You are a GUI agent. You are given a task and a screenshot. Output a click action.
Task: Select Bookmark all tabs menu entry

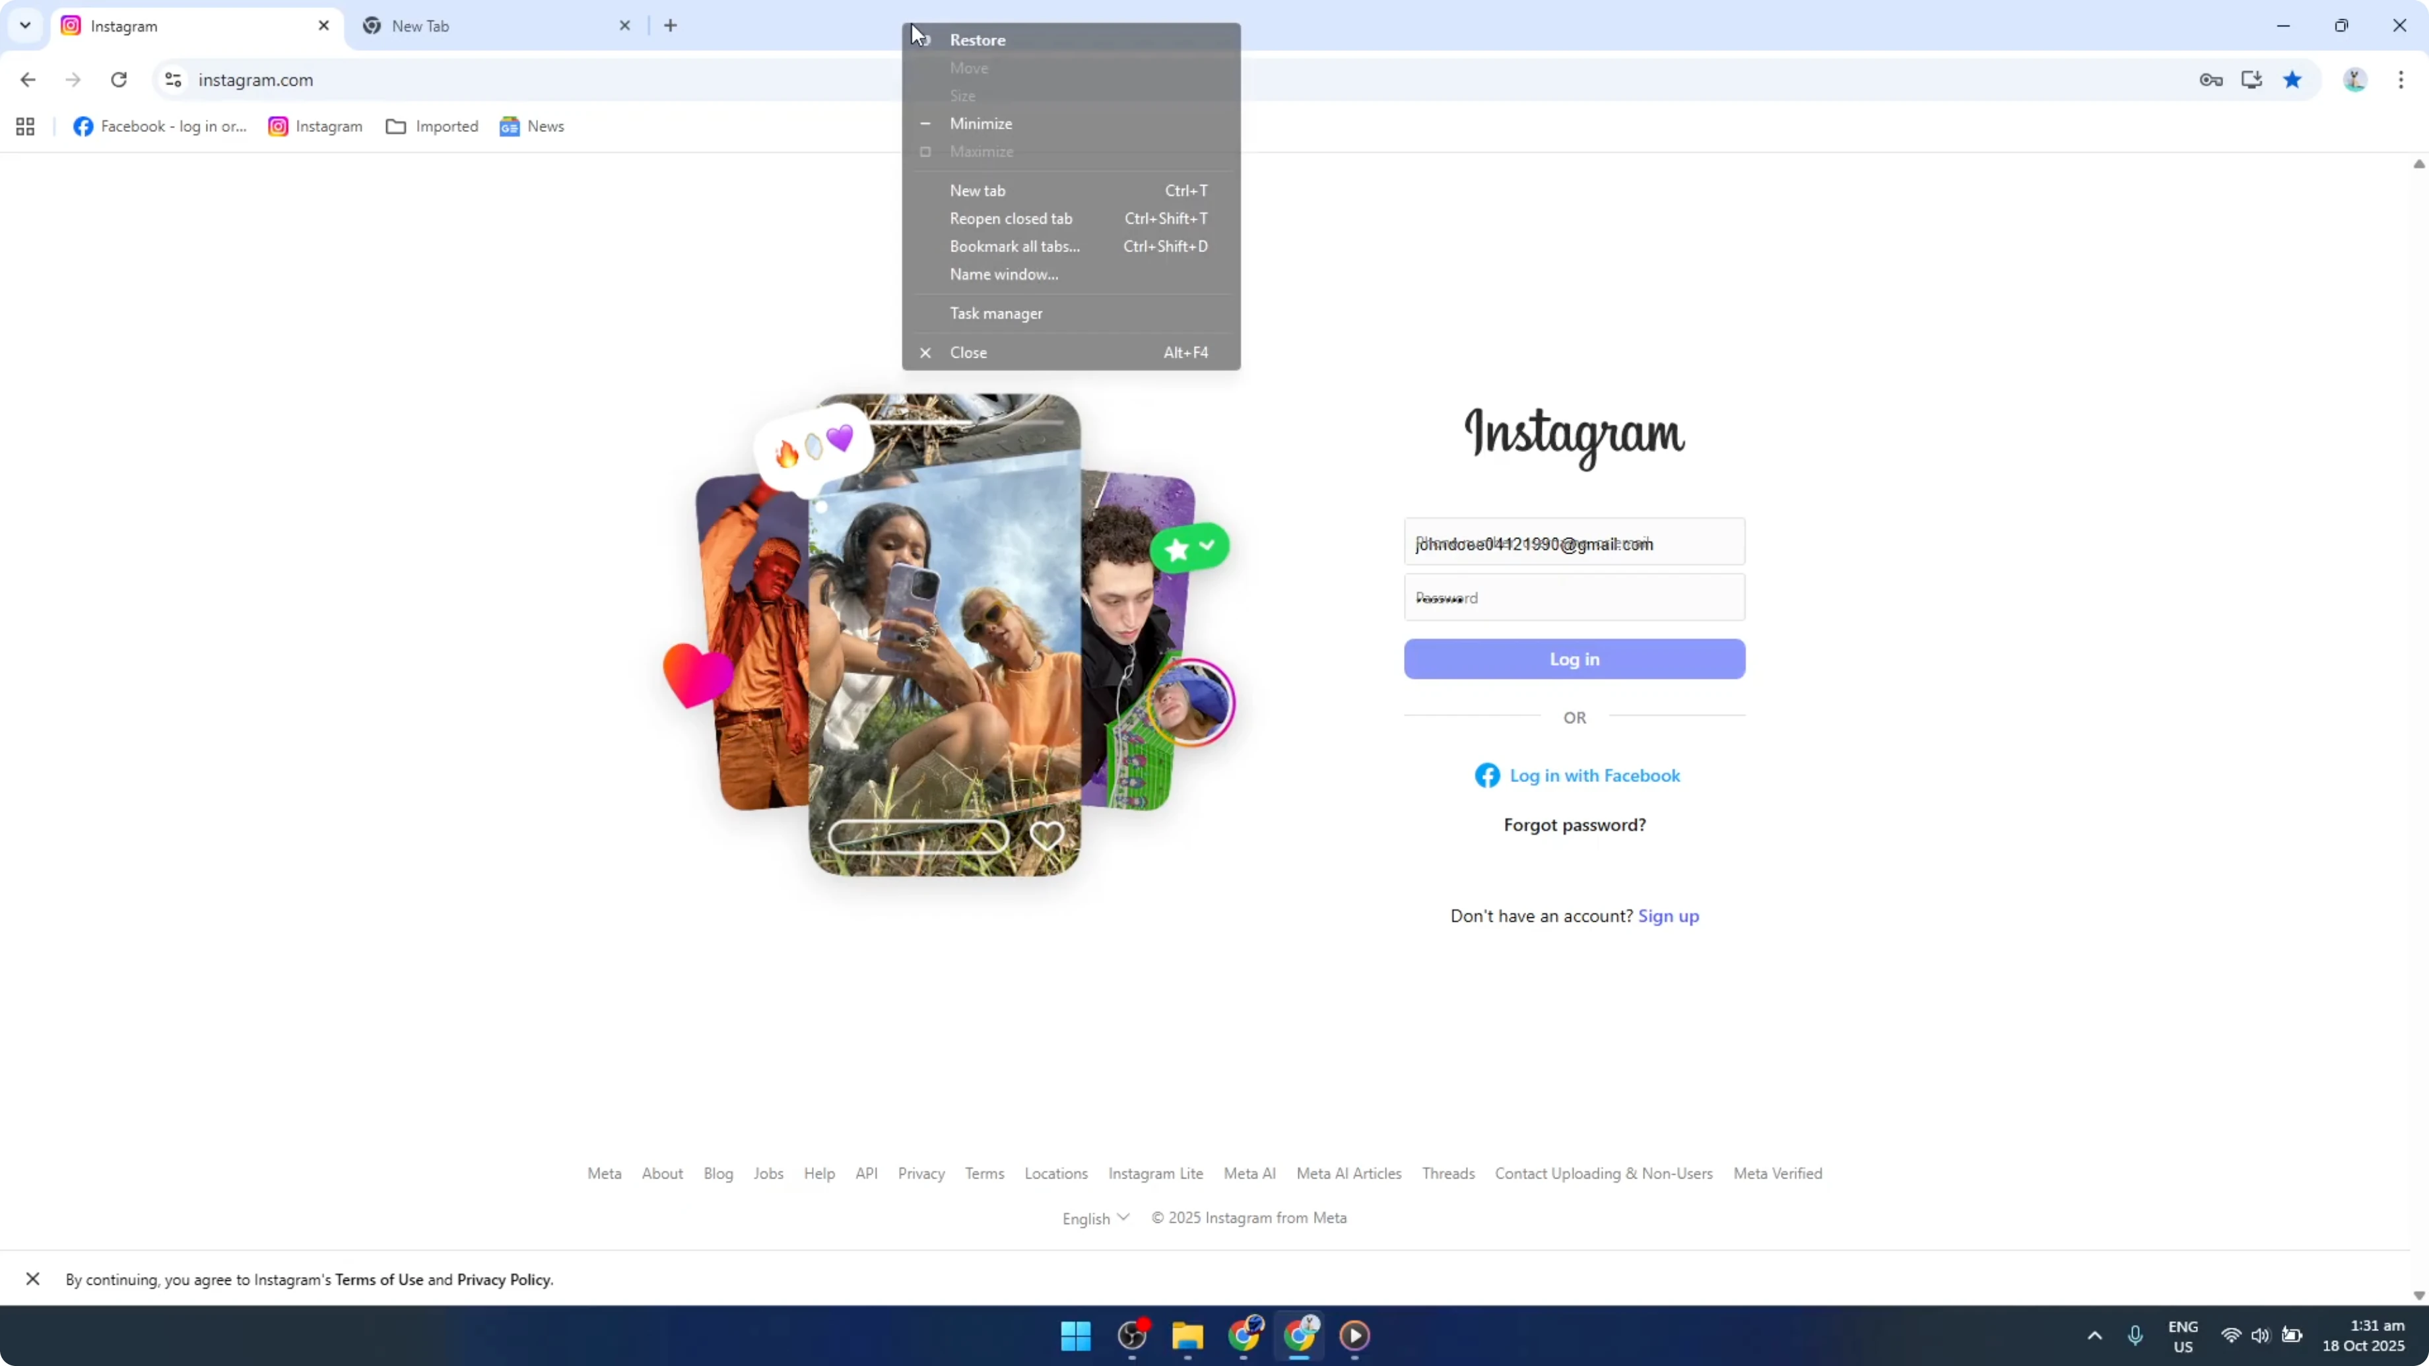pyautogui.click(x=1071, y=246)
